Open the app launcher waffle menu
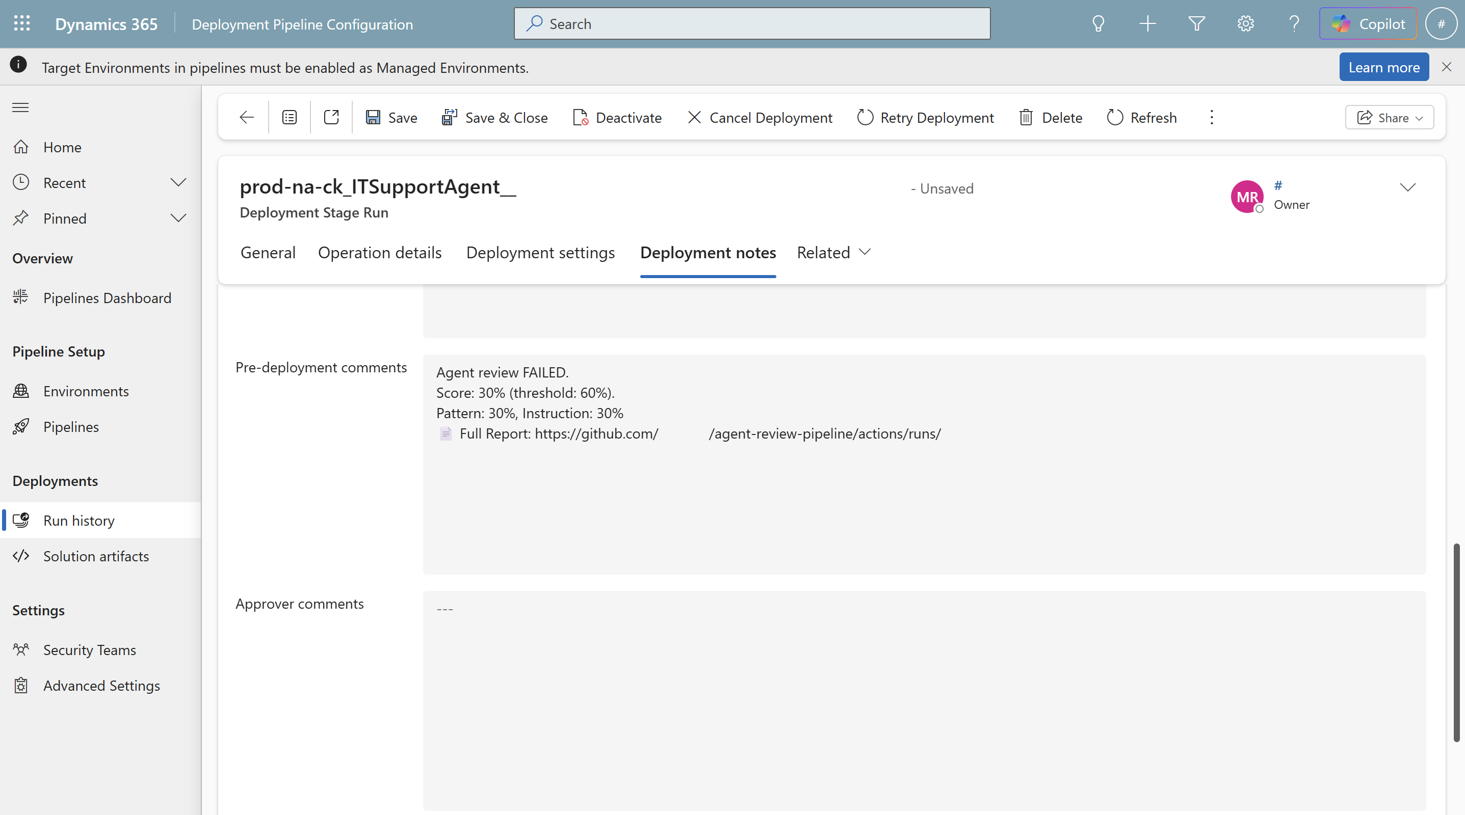Screen dimensions: 1465x815 [21, 23]
